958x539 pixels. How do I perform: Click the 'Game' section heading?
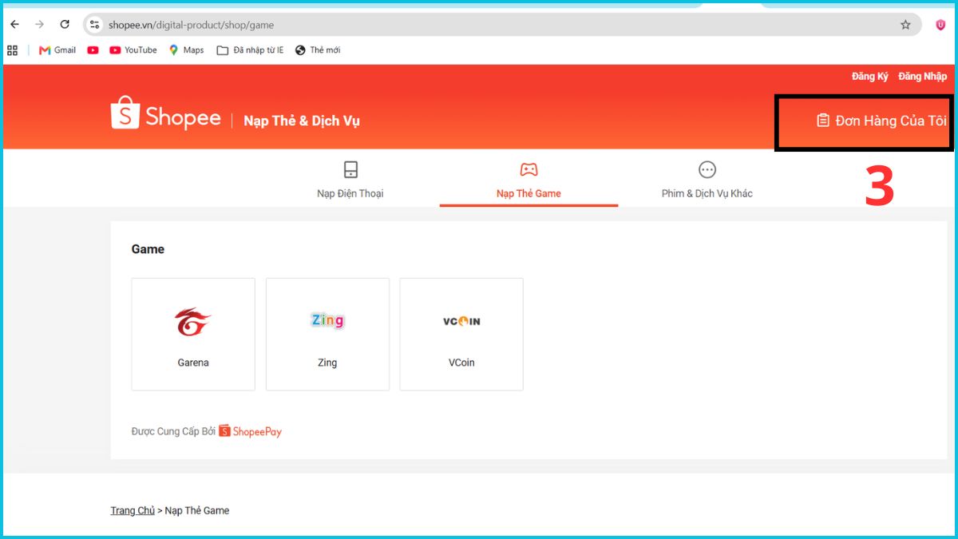tap(148, 249)
